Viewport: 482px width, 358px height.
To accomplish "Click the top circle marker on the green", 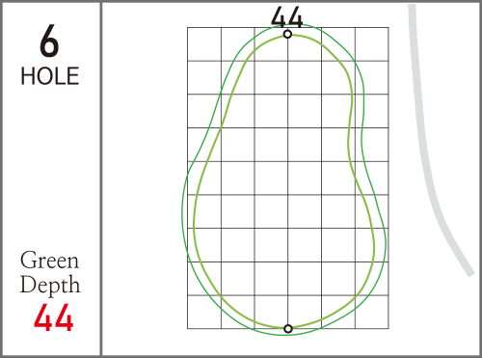I will [x=287, y=34].
